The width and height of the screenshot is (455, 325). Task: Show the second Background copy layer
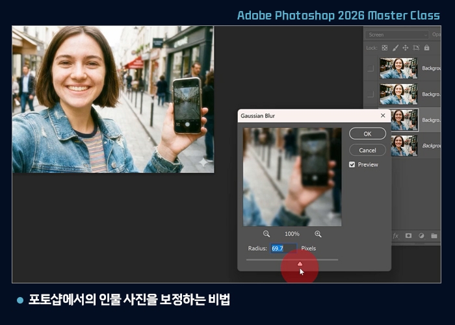click(x=370, y=94)
